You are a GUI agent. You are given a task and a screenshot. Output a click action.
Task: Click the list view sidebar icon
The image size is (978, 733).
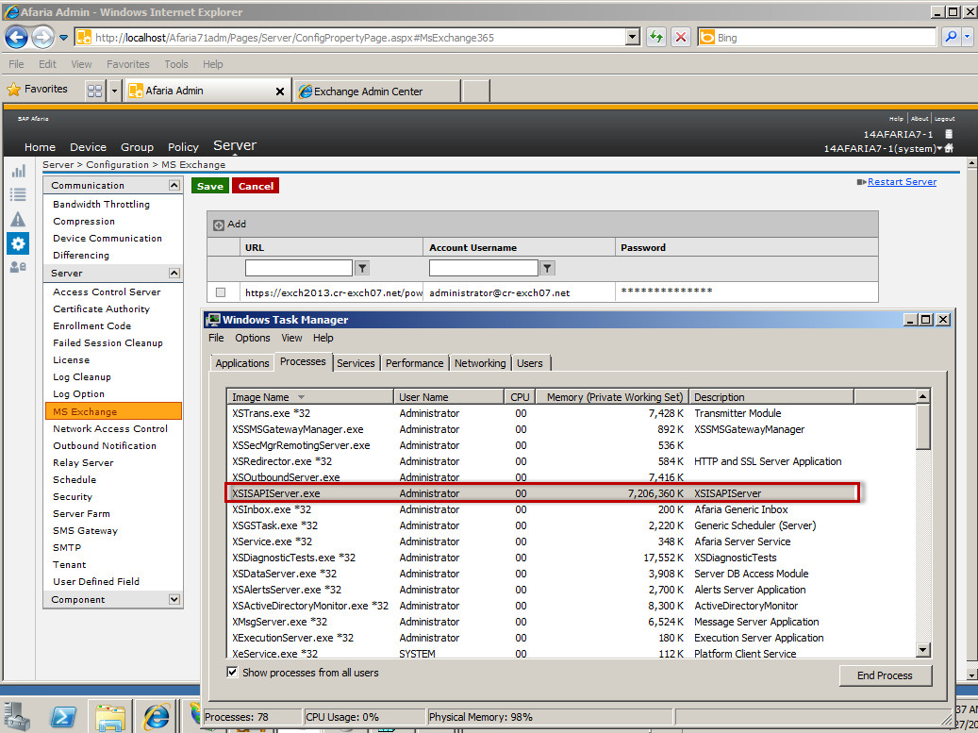(x=18, y=195)
